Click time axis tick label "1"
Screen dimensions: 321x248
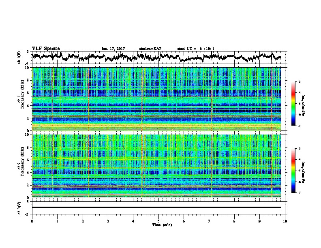57,221
